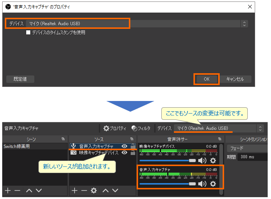This screenshot has height=199, width=271.
Task: Open the フェード transition dropdown
Action: (x=247, y=148)
